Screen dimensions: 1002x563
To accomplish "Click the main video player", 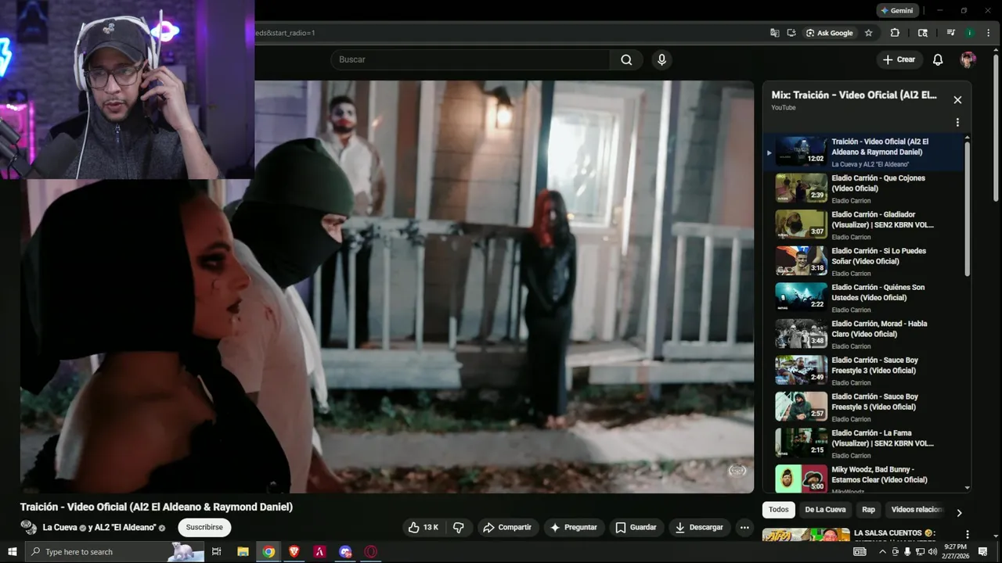I will click(387, 287).
